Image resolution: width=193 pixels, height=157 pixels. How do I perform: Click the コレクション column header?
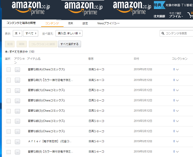(180, 59)
